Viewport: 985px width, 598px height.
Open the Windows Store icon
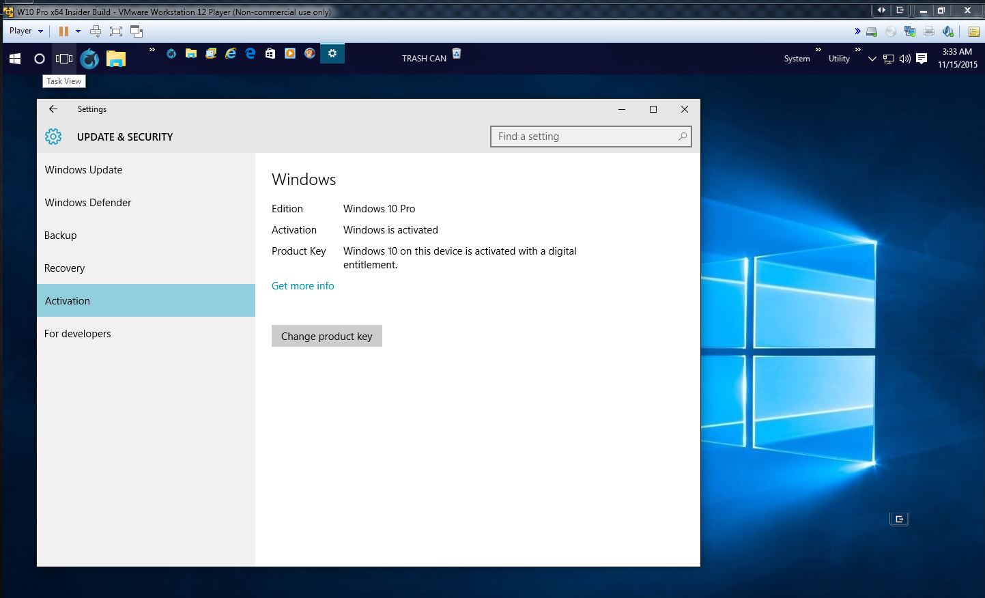click(x=270, y=53)
